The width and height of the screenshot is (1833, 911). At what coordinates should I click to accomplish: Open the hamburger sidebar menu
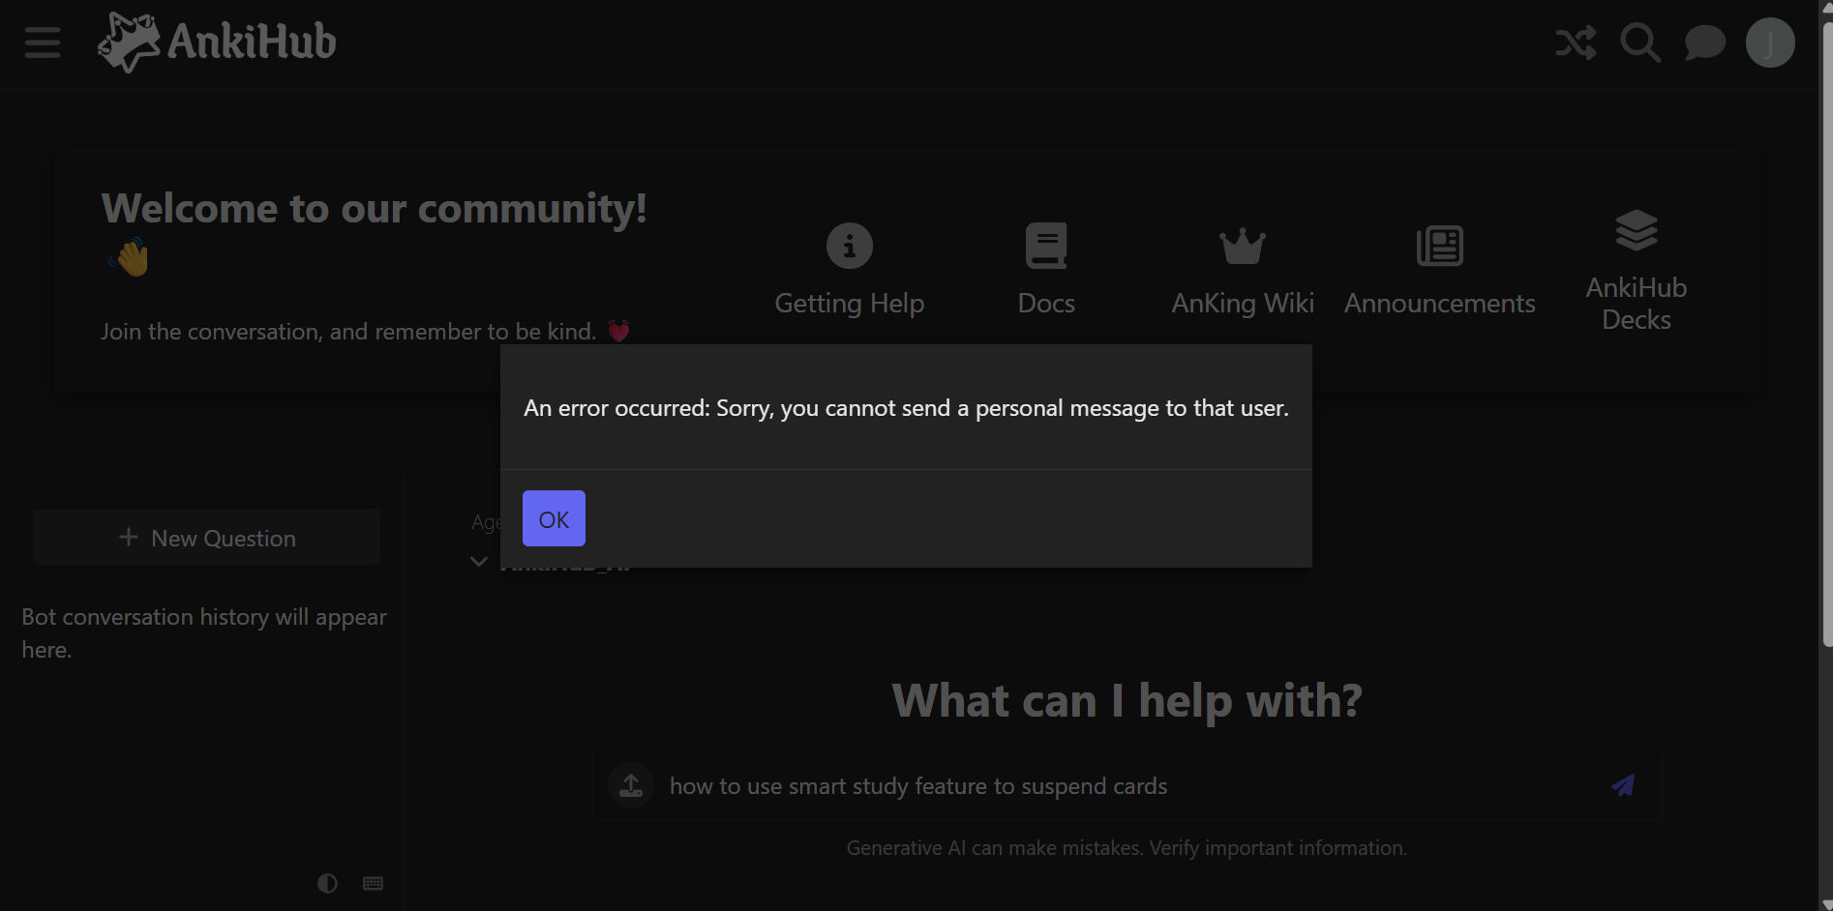click(x=43, y=43)
